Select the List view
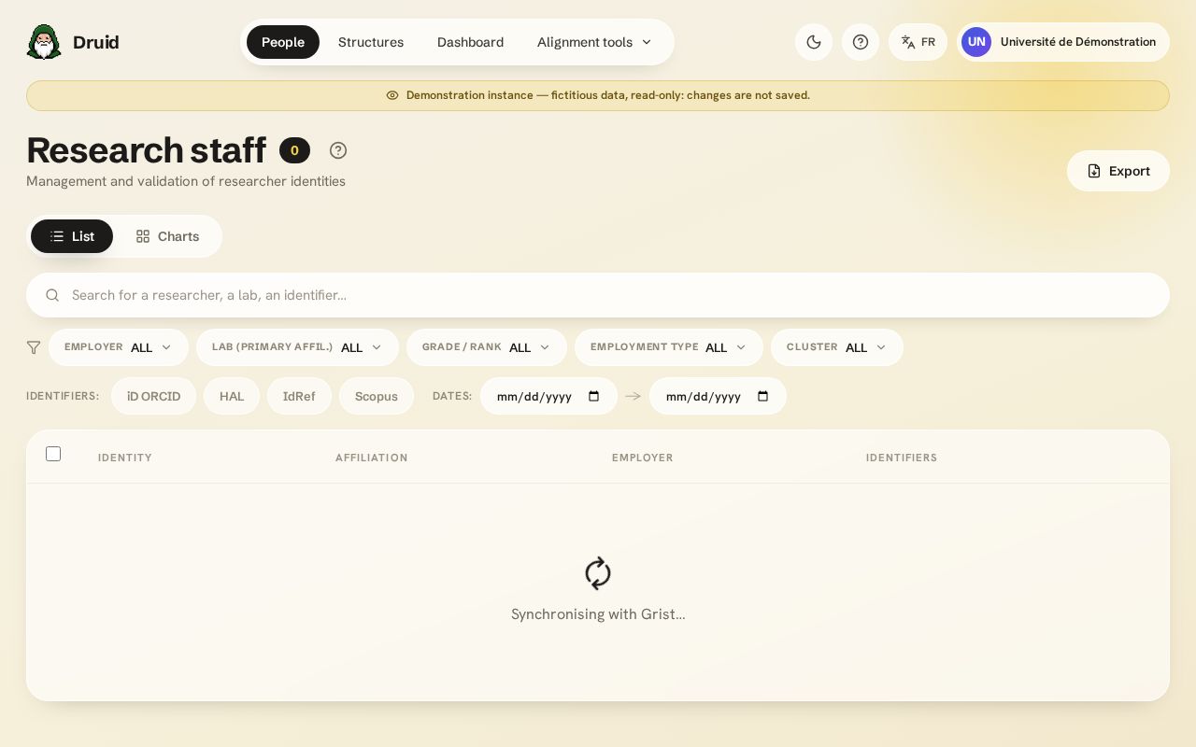Screen dimensions: 1196x747 point(72,236)
